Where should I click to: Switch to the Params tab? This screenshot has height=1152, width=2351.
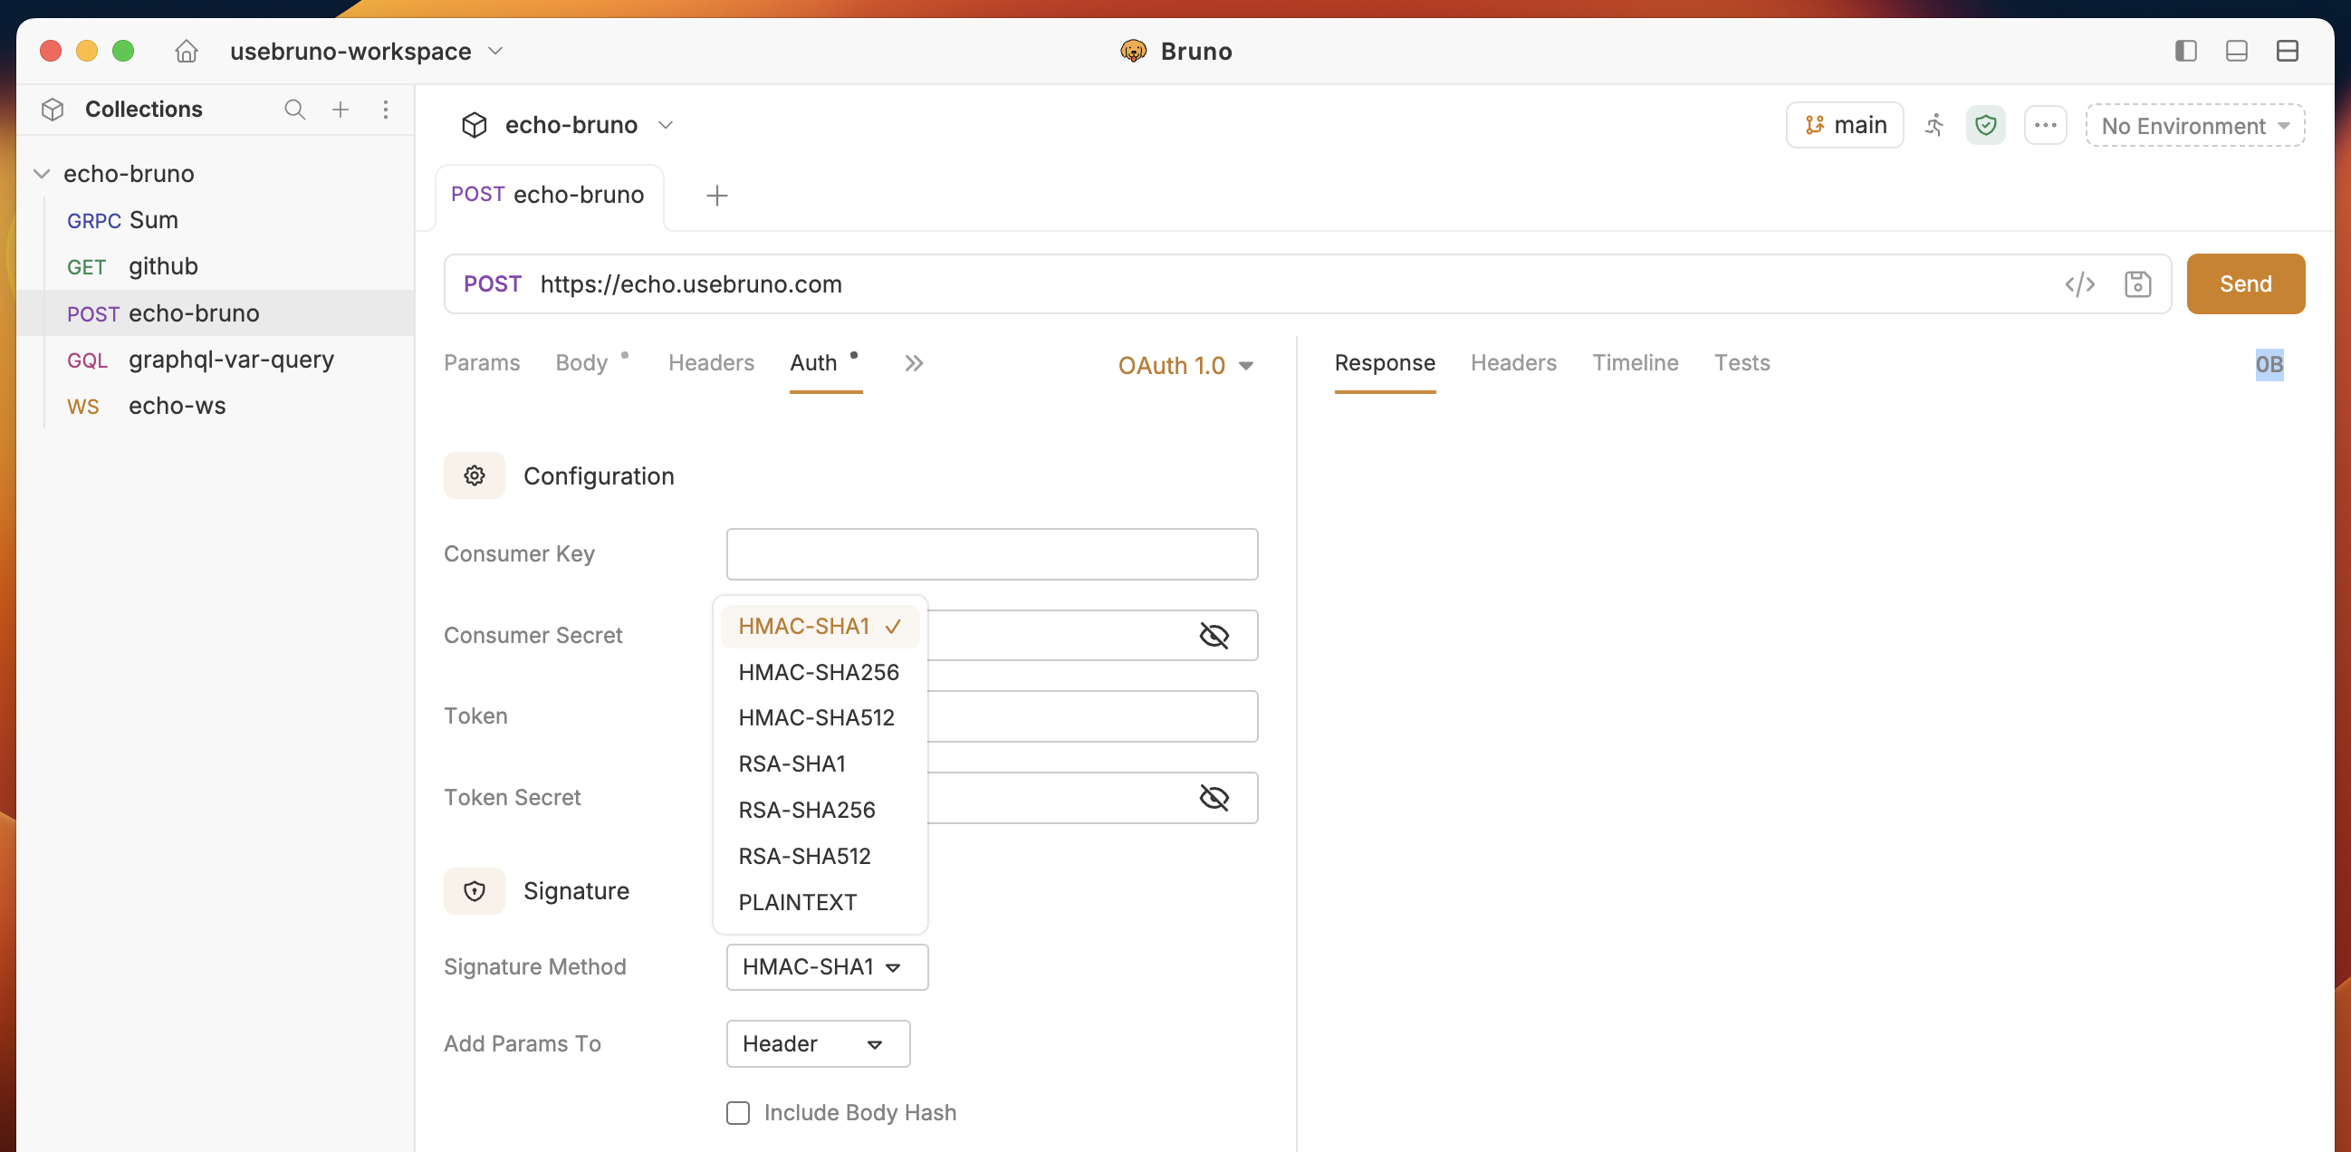pos(482,363)
